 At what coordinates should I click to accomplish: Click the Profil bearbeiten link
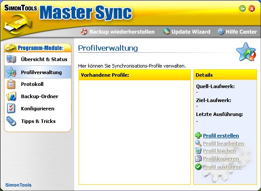(223, 143)
